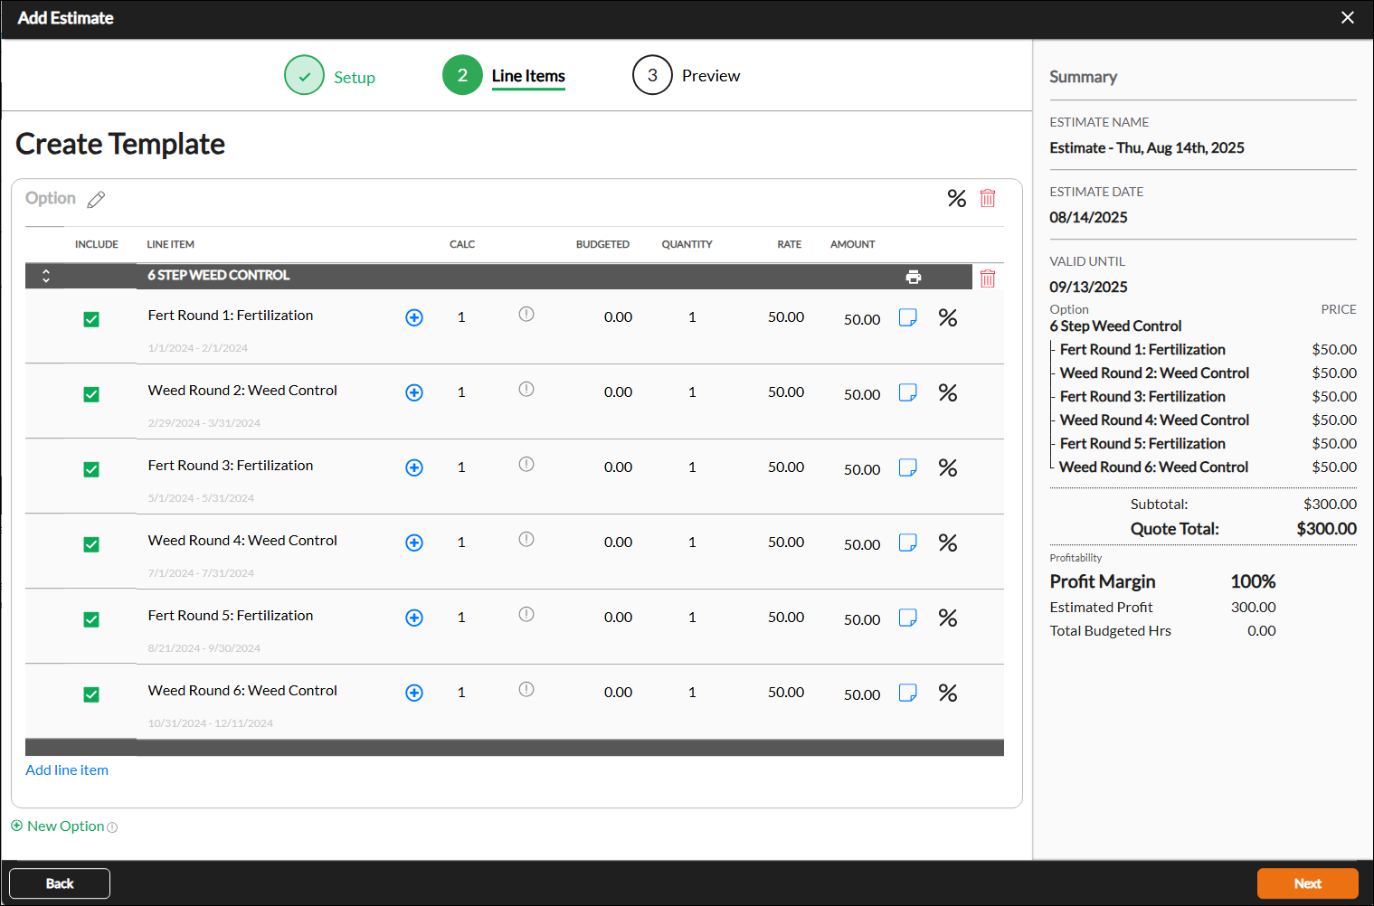Click the plus icon beside New Option
The height and width of the screenshot is (906, 1374).
coord(16,826)
